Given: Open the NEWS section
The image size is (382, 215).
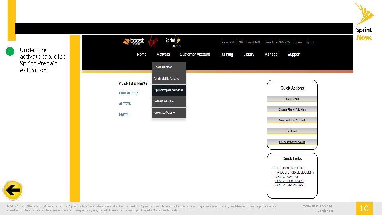Looking at the screenshot, I should (x=123, y=114).
